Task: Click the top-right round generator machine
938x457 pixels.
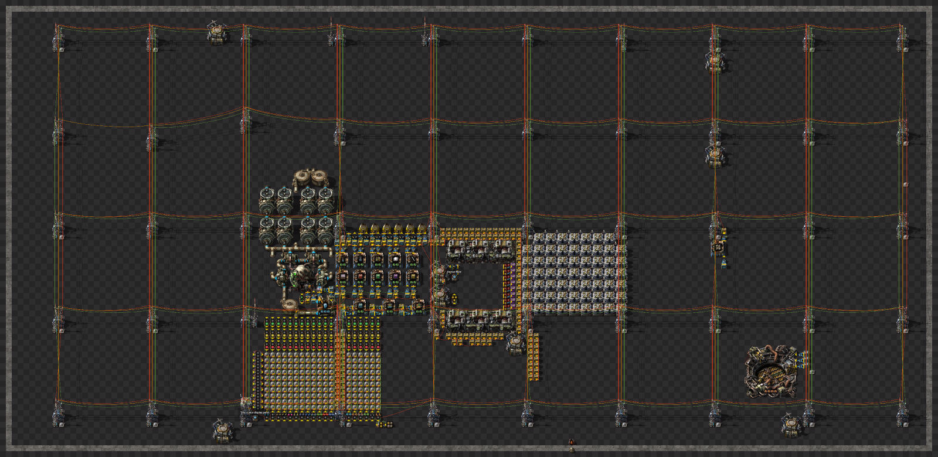Action: (325, 201)
